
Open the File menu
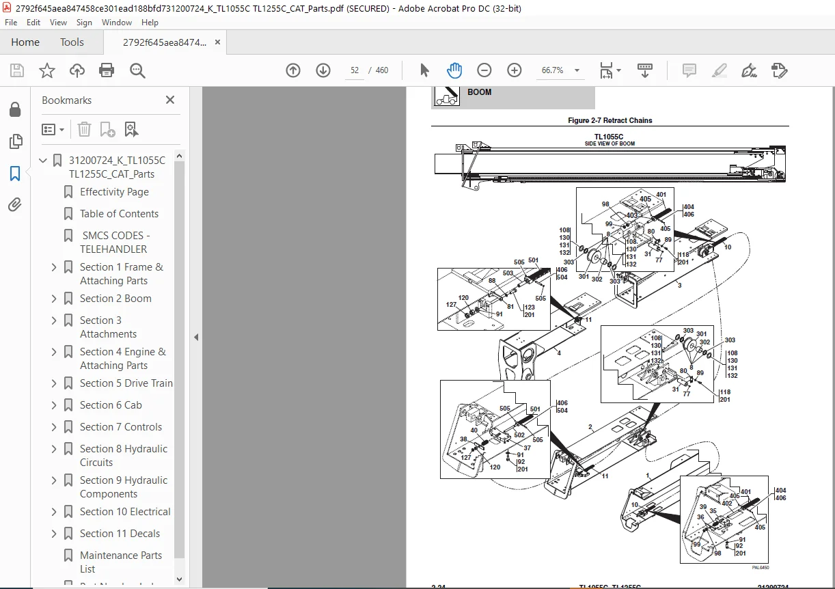pos(12,23)
